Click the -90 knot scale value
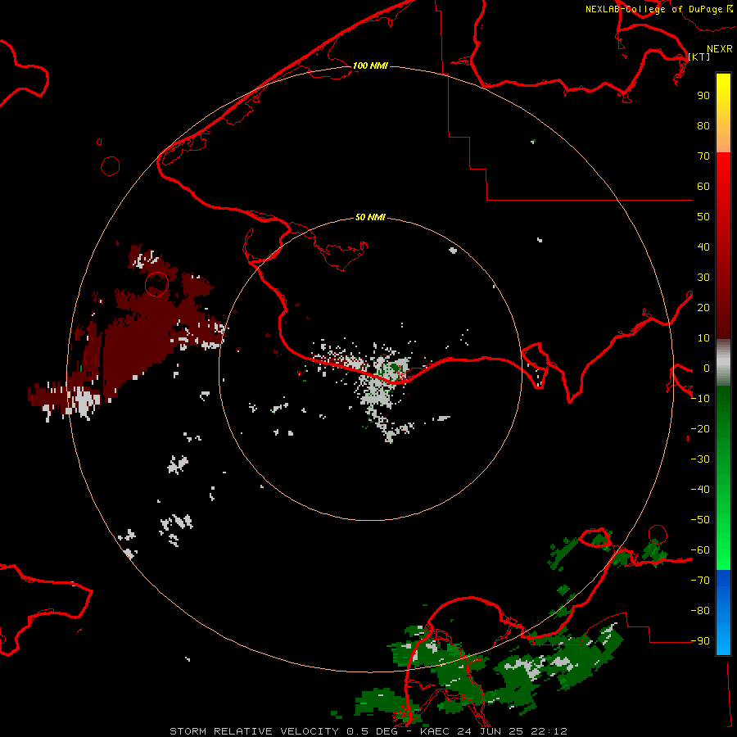The image size is (737, 737). [700, 641]
